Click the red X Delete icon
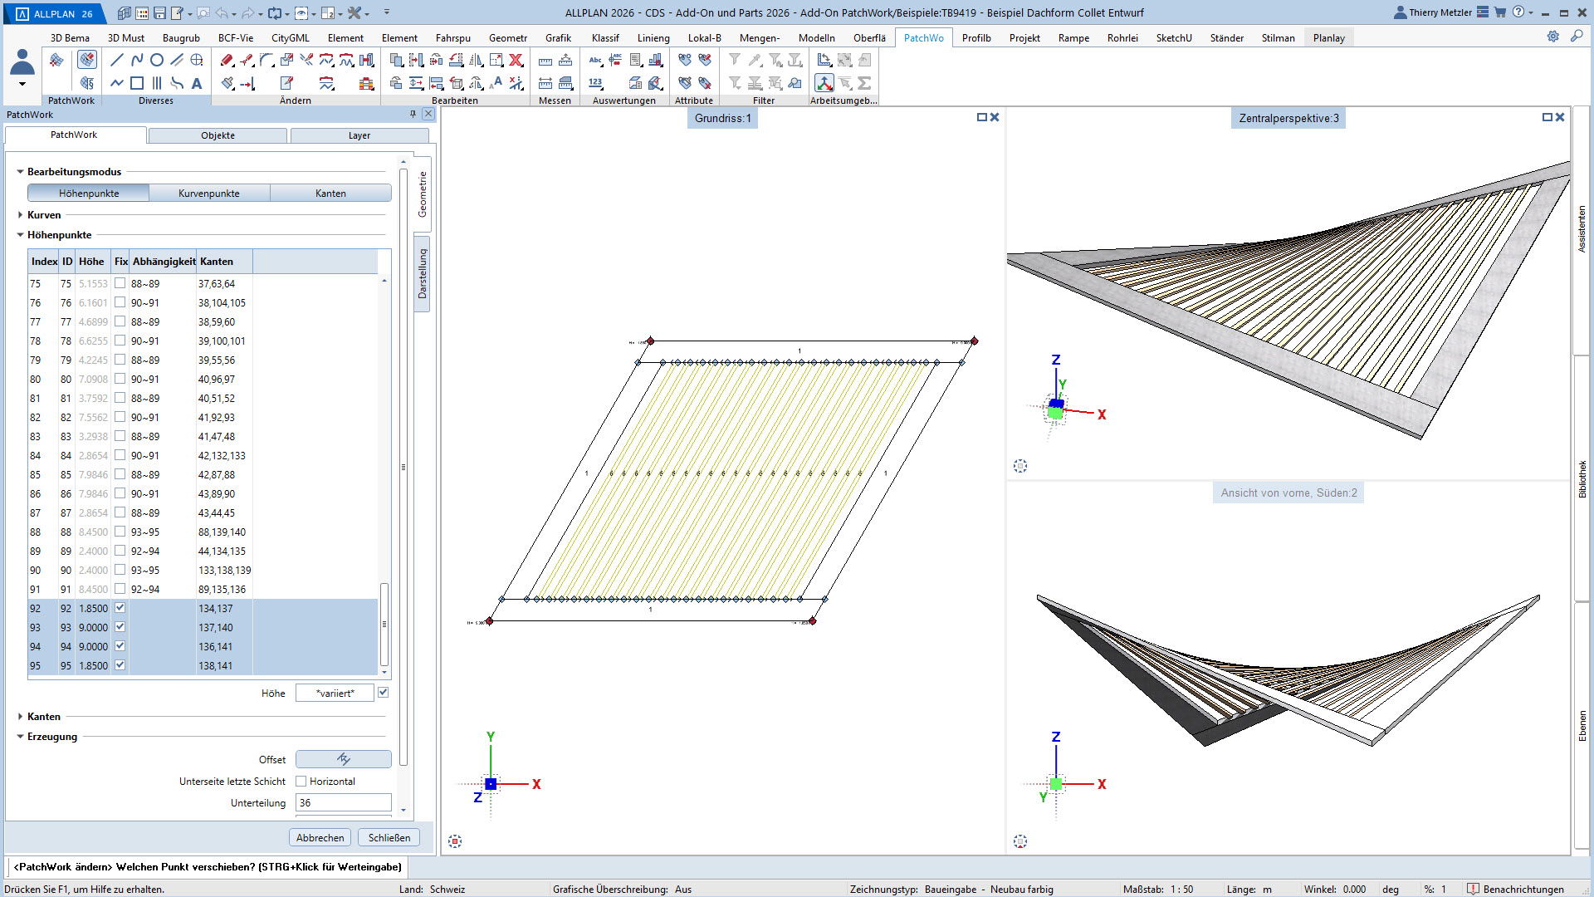This screenshot has width=1594, height=897. [516, 60]
